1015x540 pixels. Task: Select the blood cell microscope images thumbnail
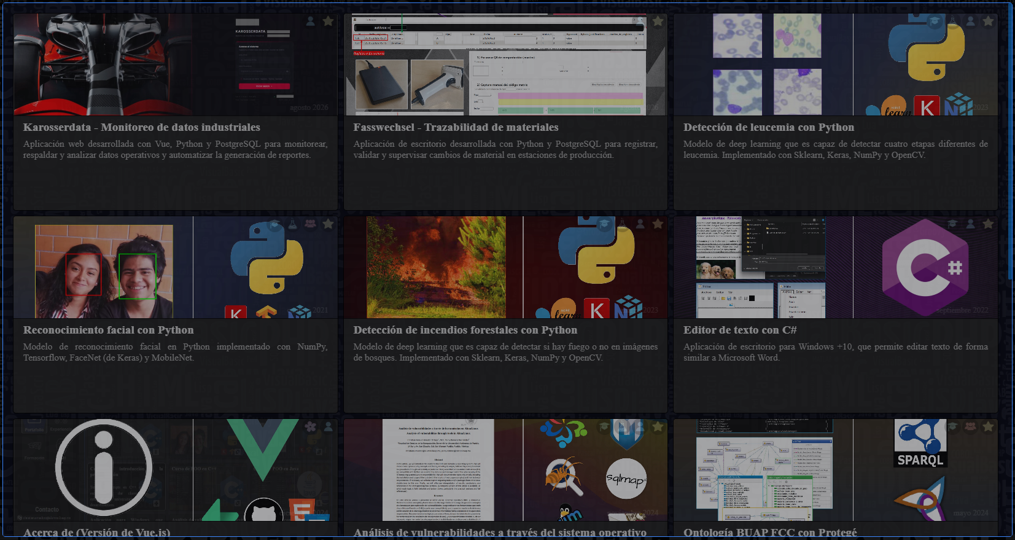click(x=767, y=65)
